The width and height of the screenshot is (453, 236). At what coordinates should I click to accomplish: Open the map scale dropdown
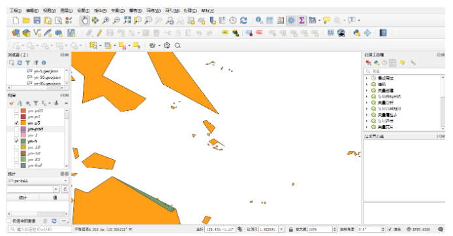coord(282,229)
